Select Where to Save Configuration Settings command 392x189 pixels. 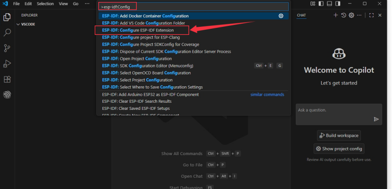click(x=193, y=87)
